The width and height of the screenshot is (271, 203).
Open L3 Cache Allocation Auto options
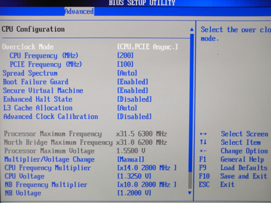click(x=127, y=108)
